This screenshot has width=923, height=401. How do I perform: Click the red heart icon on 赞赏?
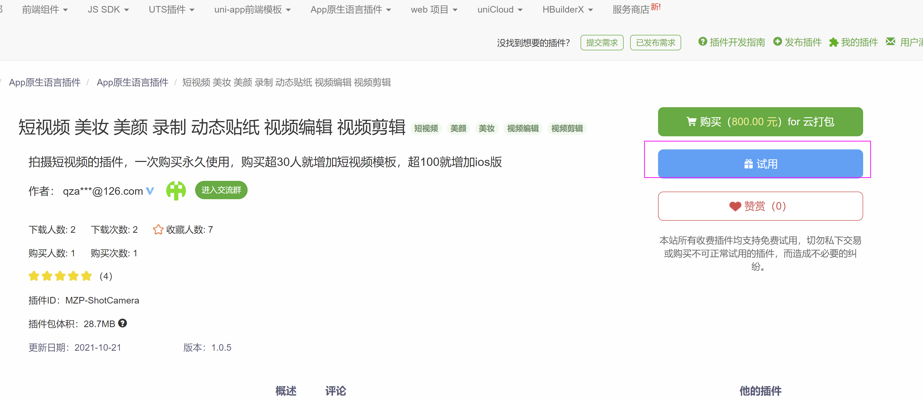coord(735,207)
